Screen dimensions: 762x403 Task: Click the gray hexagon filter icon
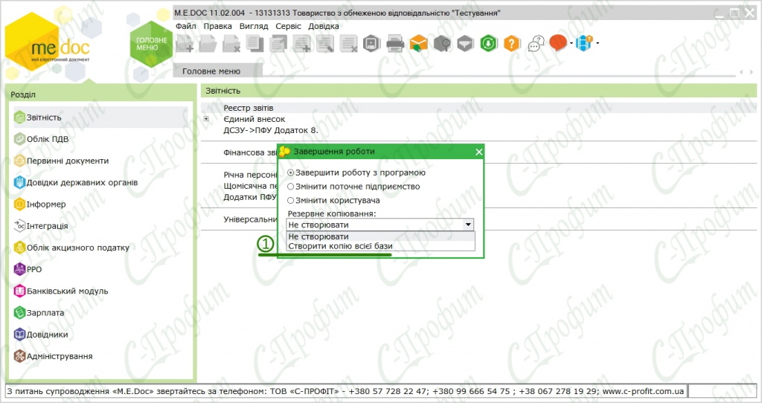pyautogui.click(x=465, y=44)
